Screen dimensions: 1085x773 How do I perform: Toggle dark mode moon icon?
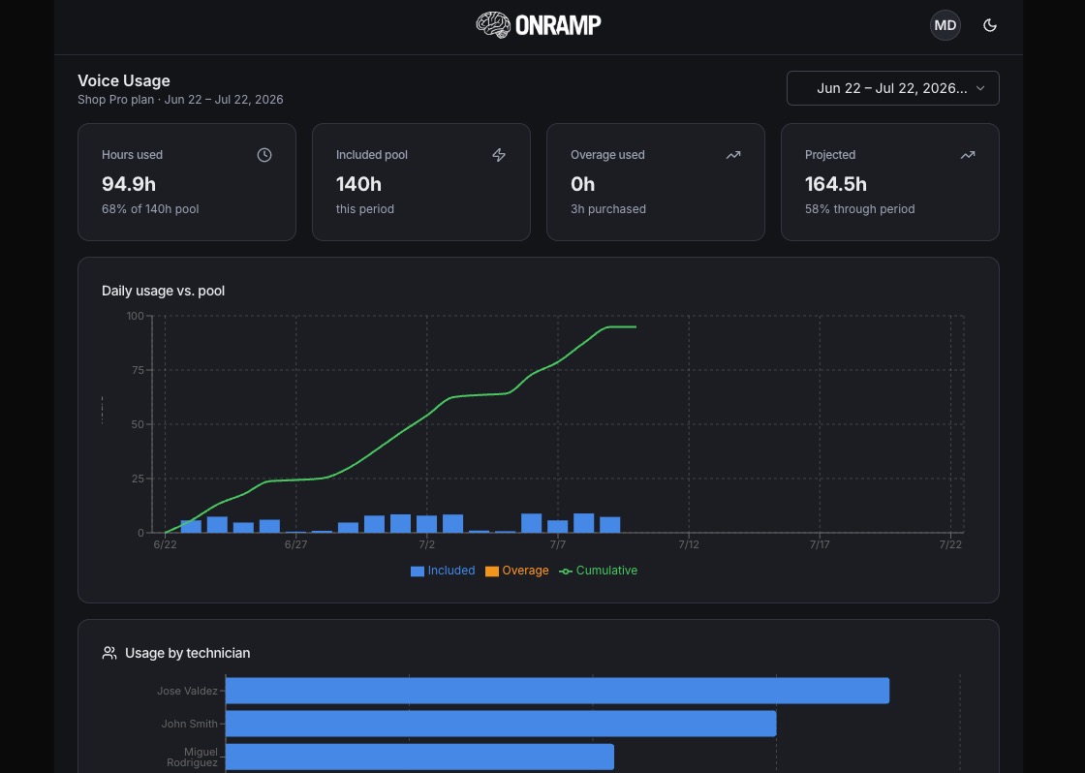coord(989,25)
